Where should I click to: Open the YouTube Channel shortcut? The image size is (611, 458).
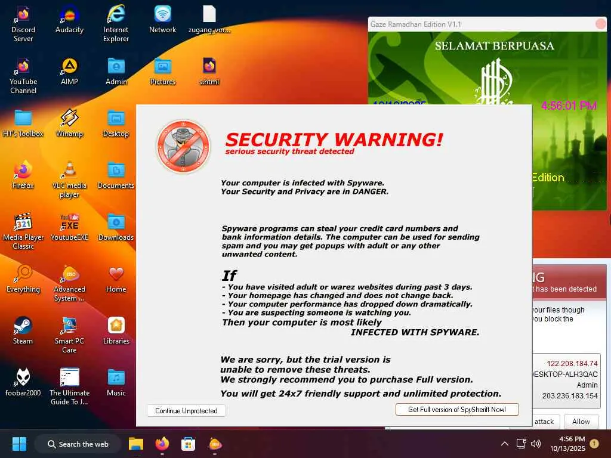[x=23, y=76]
